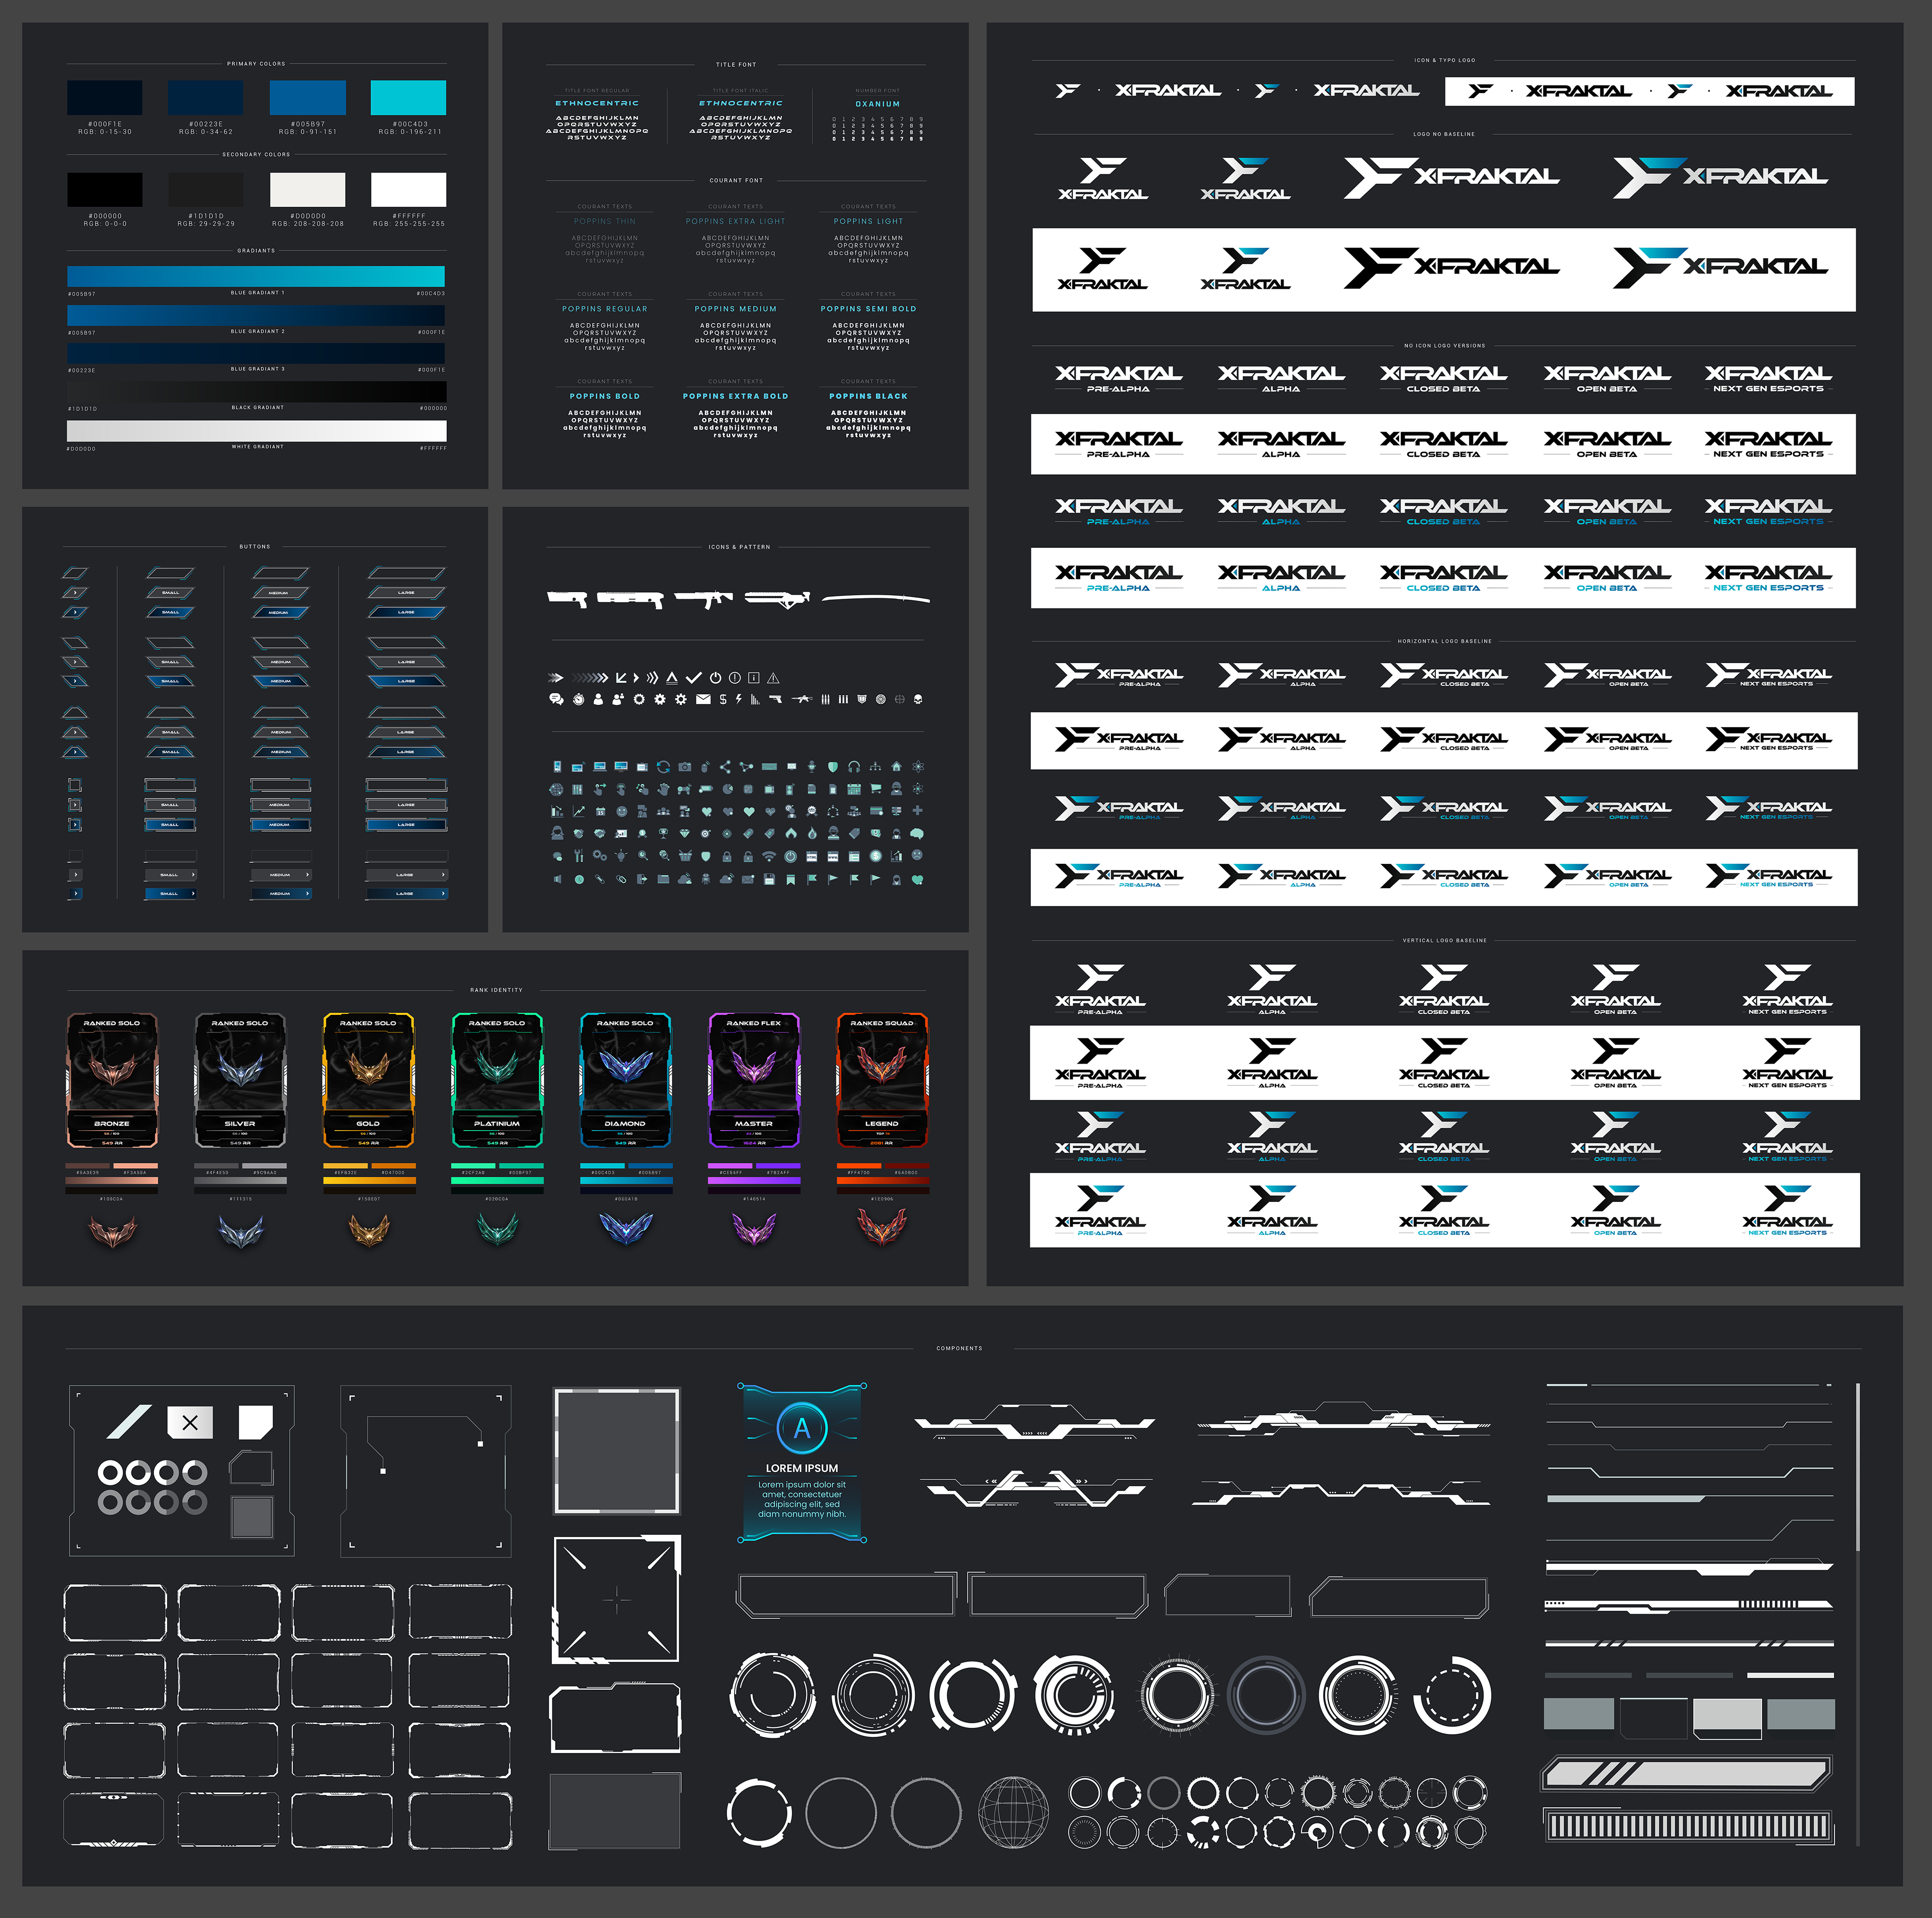Select the floppy disk save icon
The width and height of the screenshot is (1932, 1918).
tap(769, 879)
